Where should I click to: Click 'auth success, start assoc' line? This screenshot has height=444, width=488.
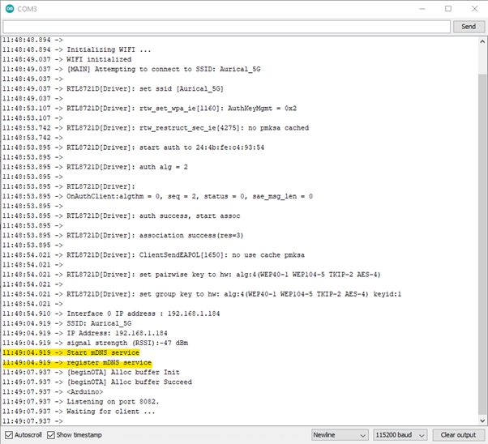[122, 216]
